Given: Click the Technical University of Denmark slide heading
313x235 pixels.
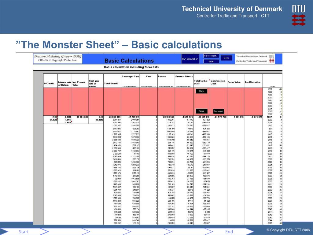Looking at the screenshot, I should click(232, 9).
